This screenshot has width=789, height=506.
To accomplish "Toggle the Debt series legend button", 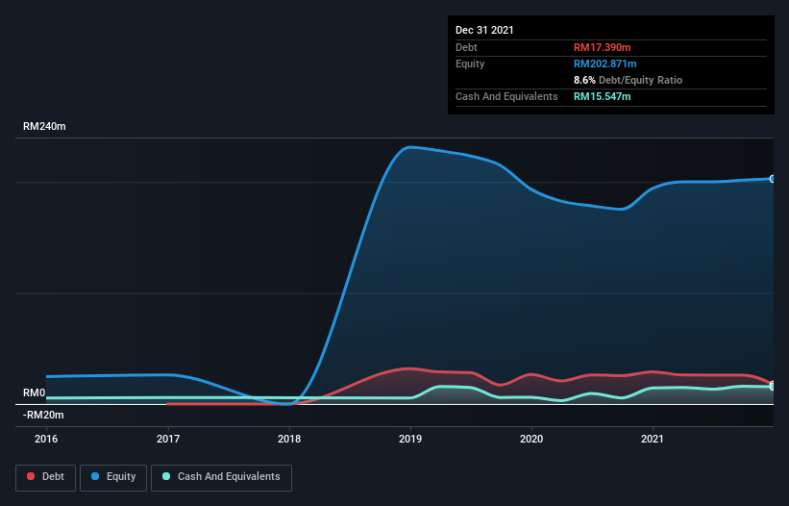I will coord(45,477).
